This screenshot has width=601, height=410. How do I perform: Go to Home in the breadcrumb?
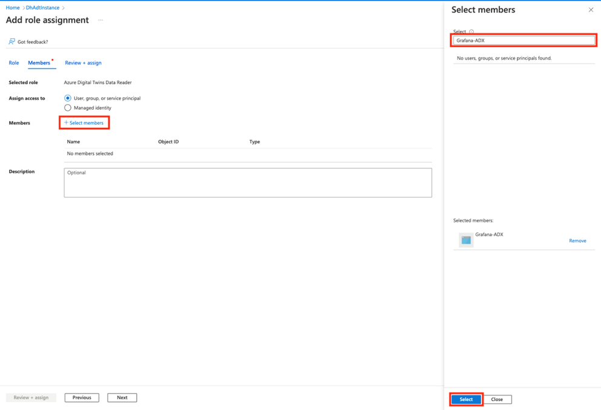[x=13, y=8]
